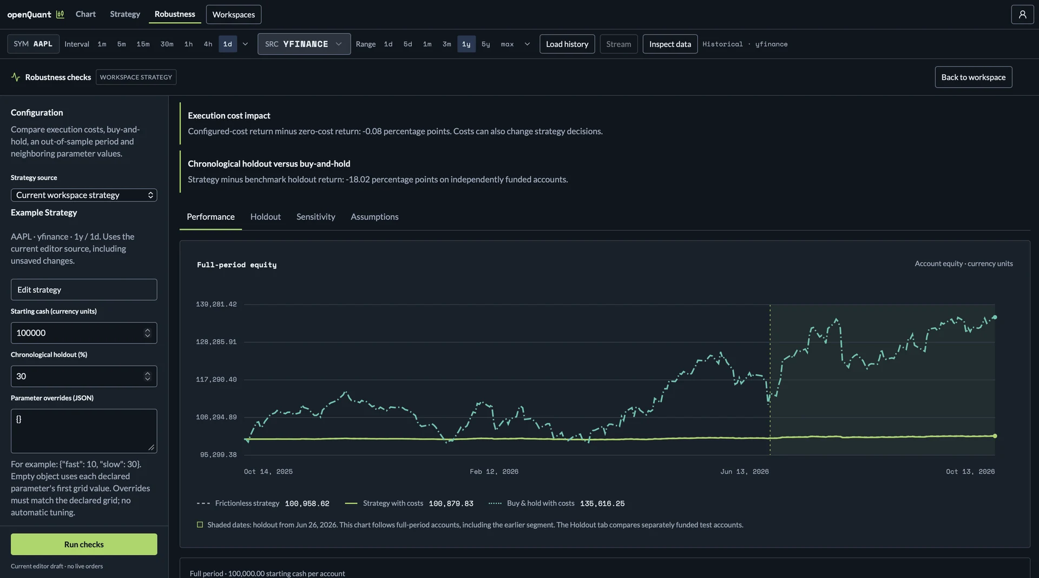This screenshot has width=1039, height=578.
Task: Click the Buy & hold with costs legend
Action: (556, 503)
